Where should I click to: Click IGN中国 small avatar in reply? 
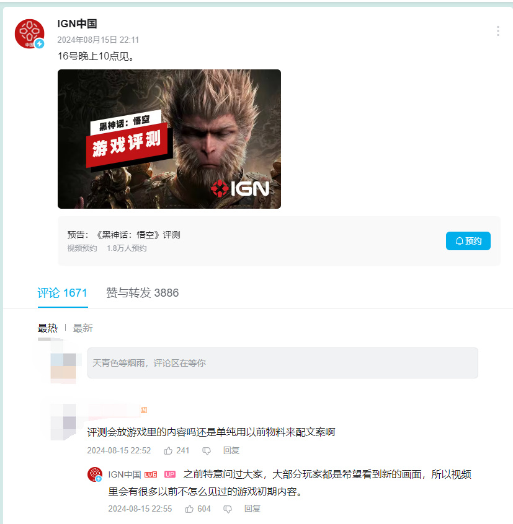click(95, 474)
